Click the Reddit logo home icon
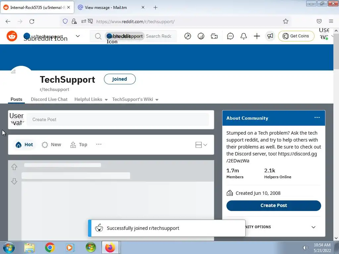 pos(12,36)
